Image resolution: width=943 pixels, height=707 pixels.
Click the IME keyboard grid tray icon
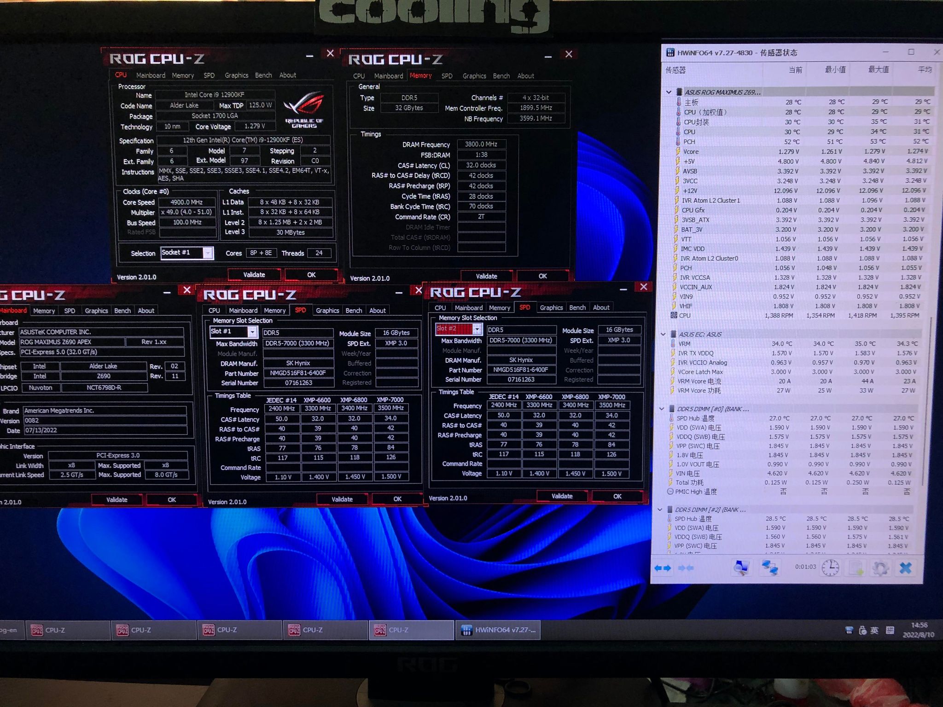(x=890, y=631)
